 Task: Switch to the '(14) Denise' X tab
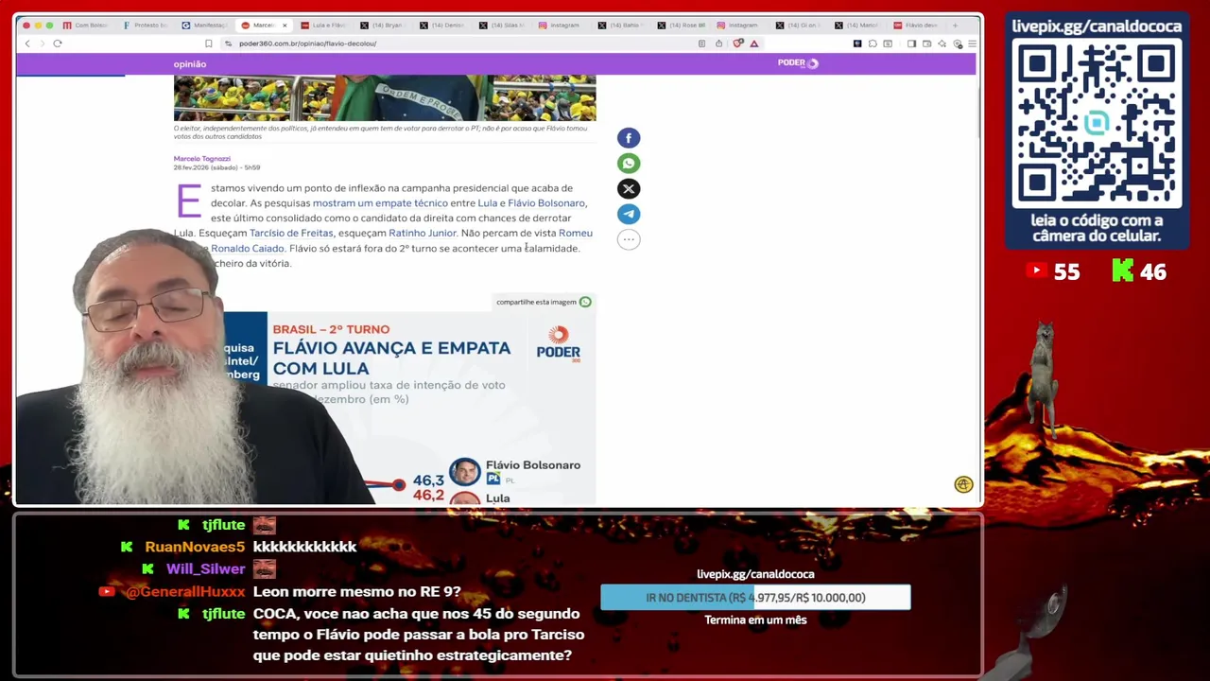[x=442, y=26]
